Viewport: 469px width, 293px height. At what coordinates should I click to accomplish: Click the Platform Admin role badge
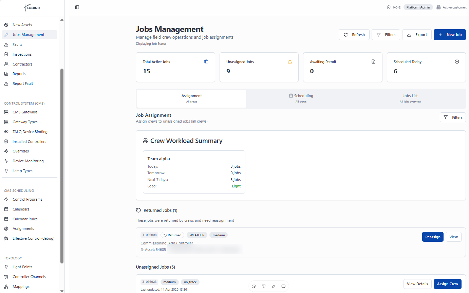[x=418, y=7]
